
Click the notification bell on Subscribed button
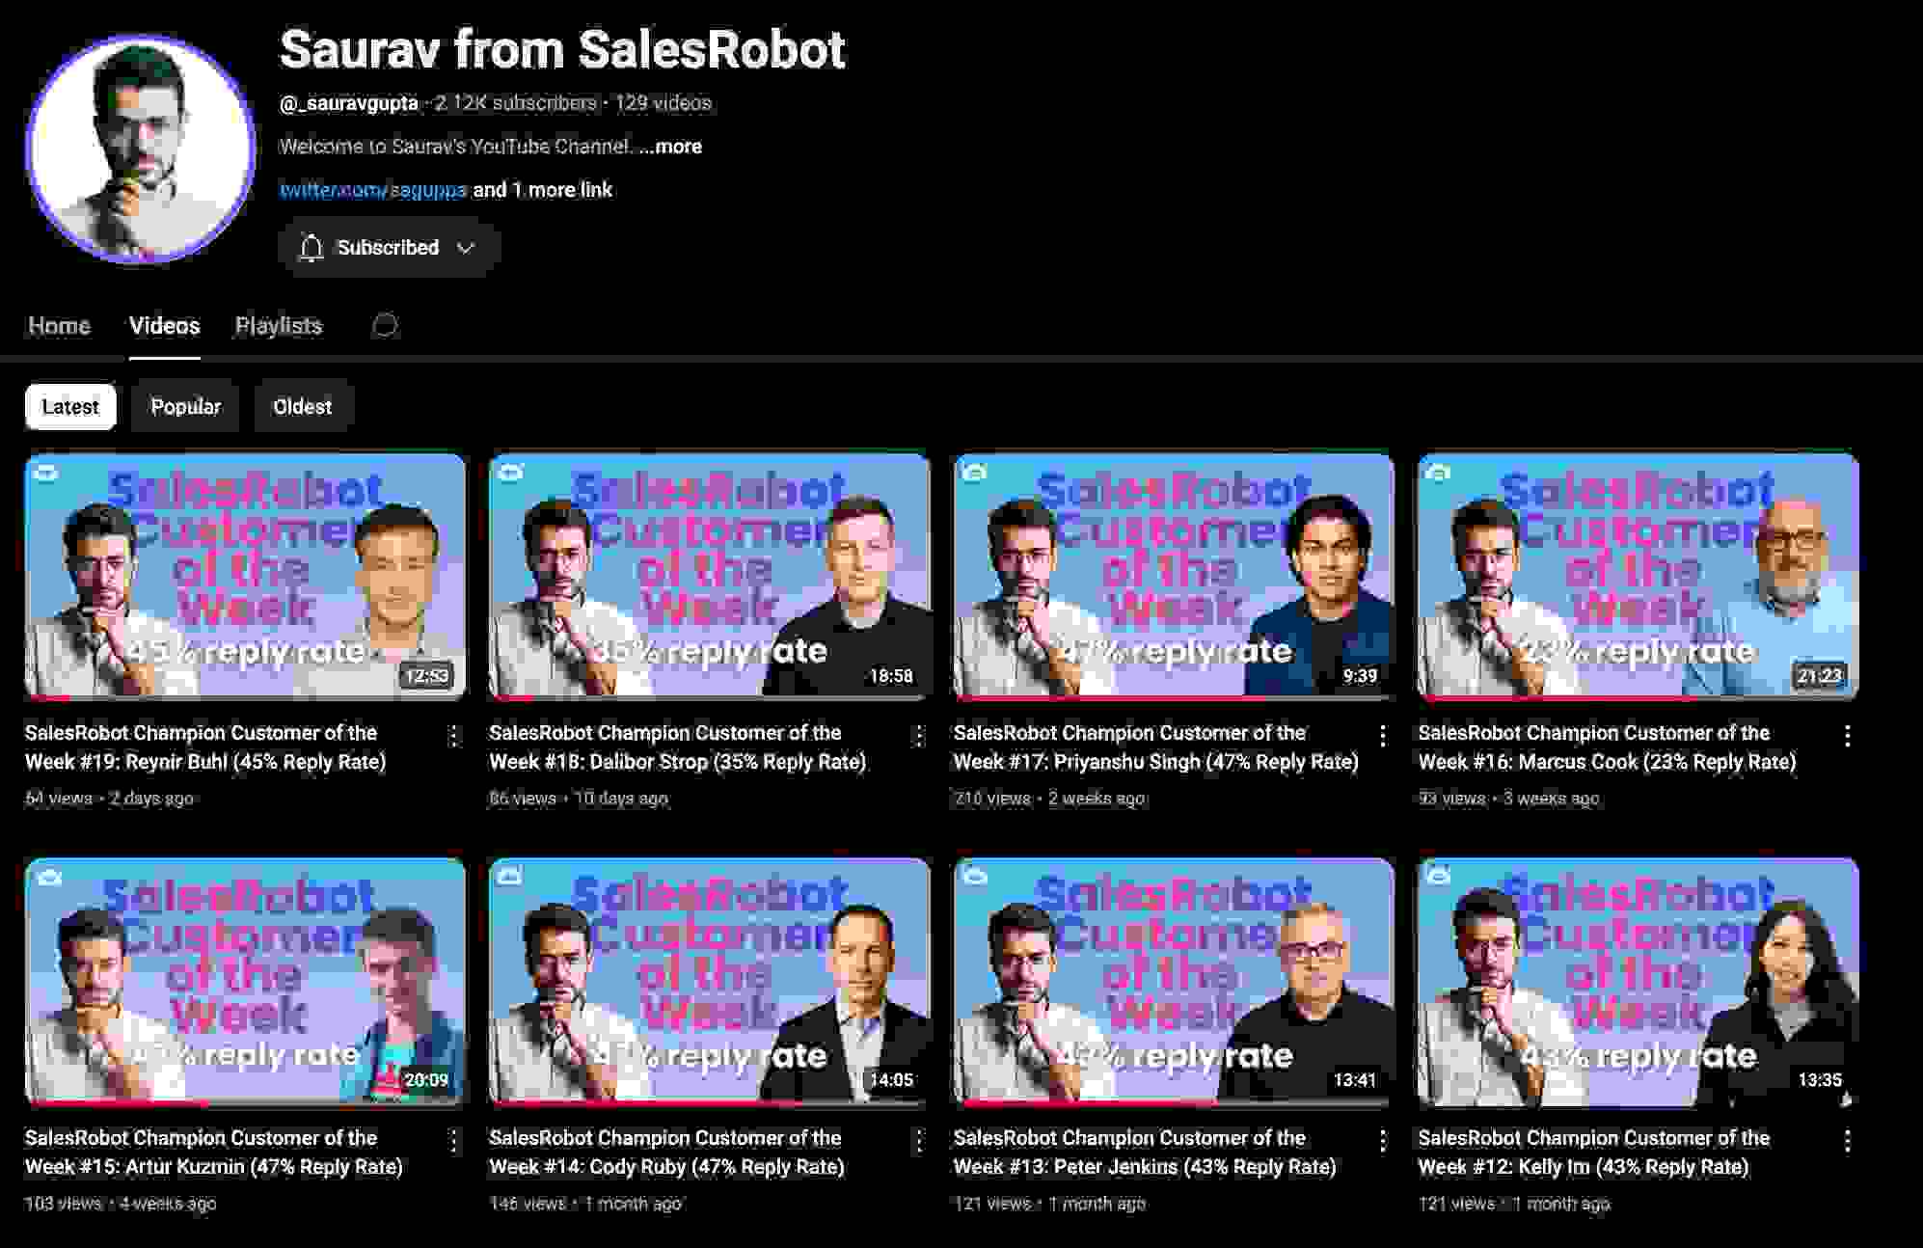(311, 247)
